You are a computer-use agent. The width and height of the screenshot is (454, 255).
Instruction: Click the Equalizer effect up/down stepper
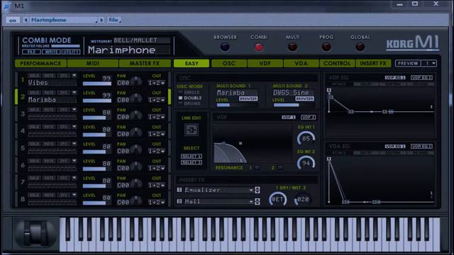click(257, 190)
